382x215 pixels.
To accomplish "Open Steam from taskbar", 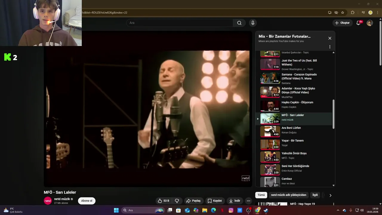I will (266, 210).
